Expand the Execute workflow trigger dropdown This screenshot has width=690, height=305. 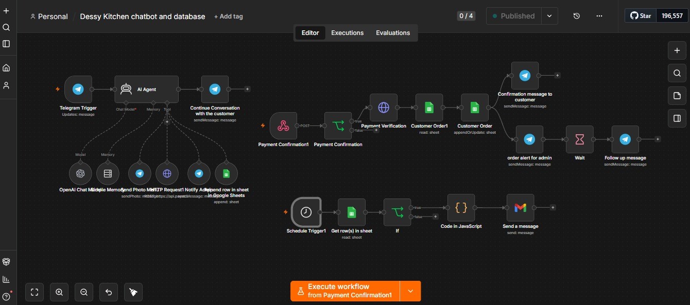coord(410,291)
